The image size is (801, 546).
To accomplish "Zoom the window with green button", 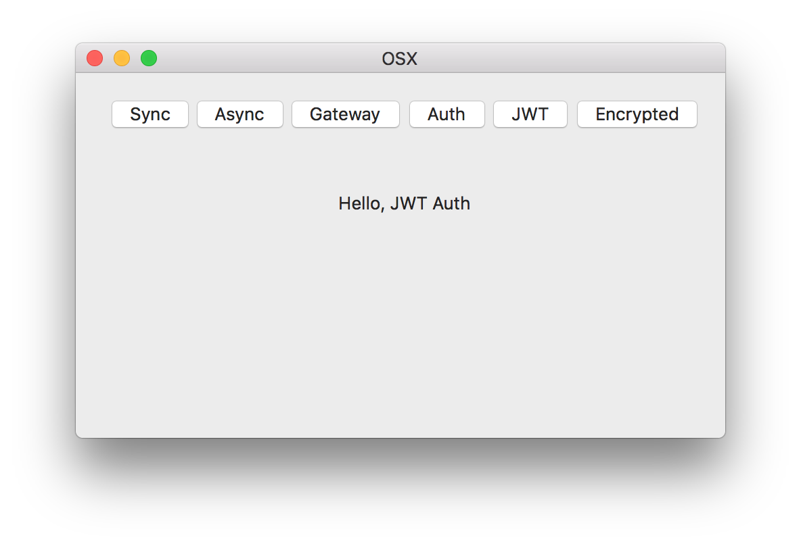I will pyautogui.click(x=149, y=59).
